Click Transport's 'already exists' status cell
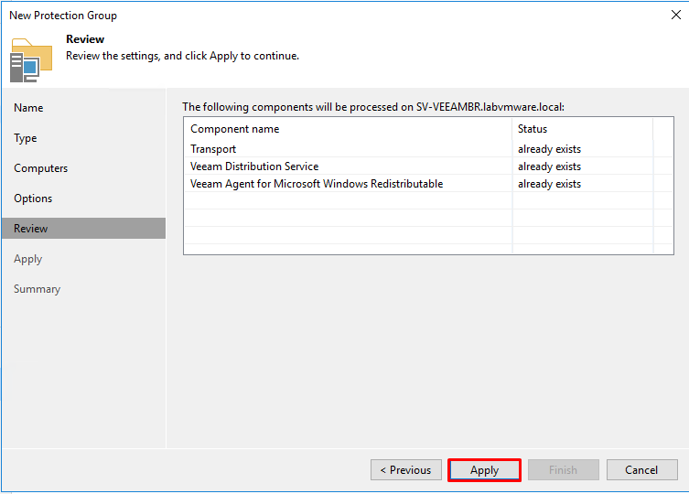The height and width of the screenshot is (494, 689). point(549,149)
